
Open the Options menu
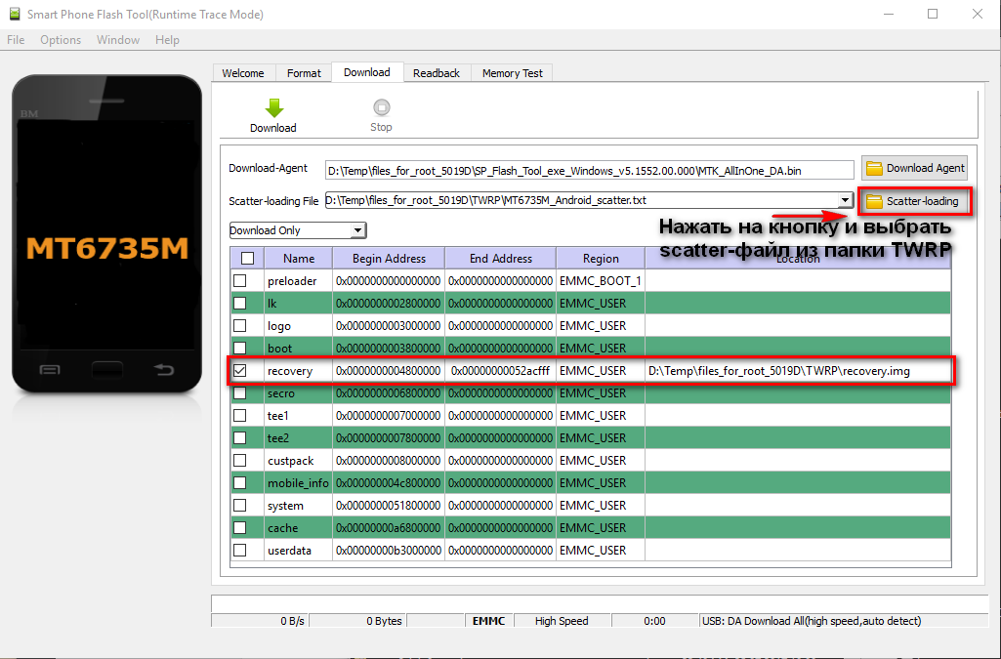(61, 40)
